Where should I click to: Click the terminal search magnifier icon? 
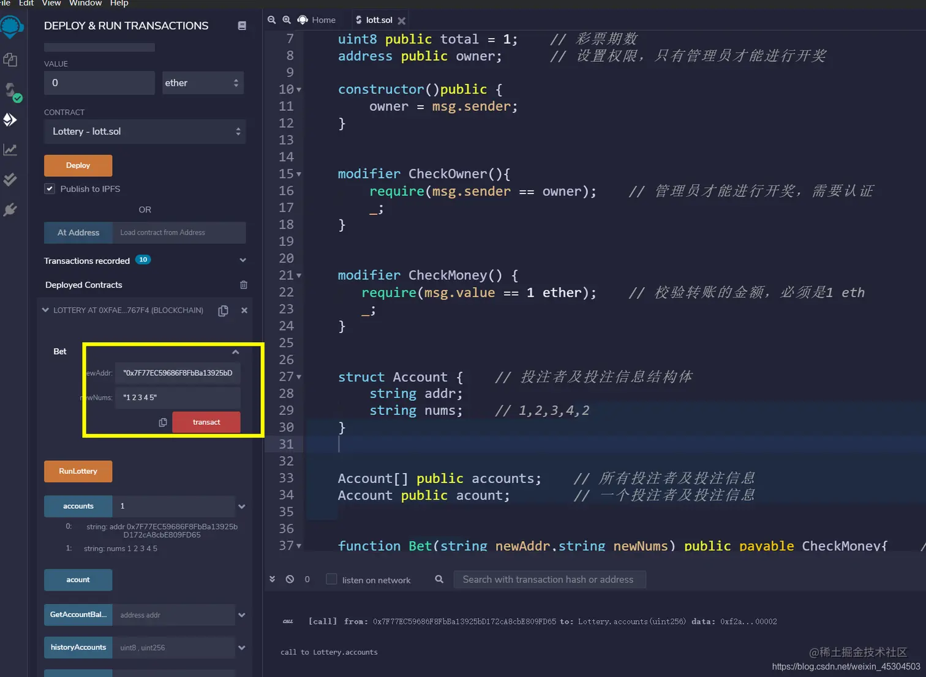point(439,579)
